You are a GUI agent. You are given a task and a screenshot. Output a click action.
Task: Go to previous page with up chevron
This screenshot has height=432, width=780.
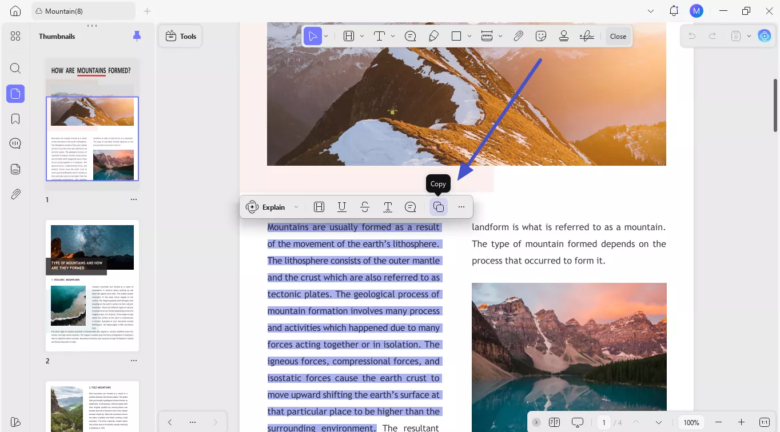(x=636, y=422)
